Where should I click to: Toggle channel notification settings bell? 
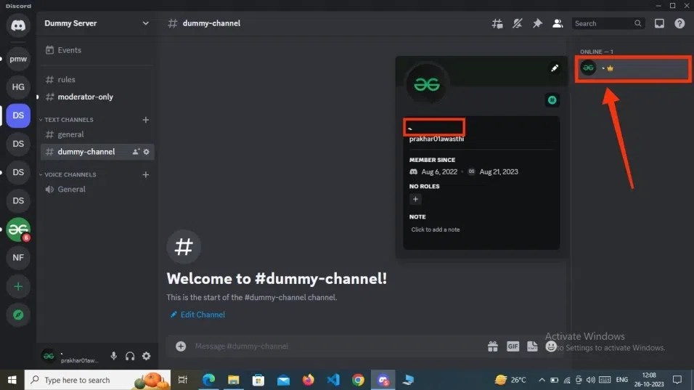(x=518, y=23)
